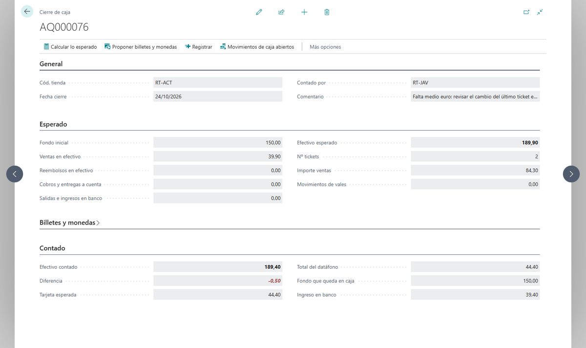
Task: Open page in new window icon
Action: click(526, 12)
